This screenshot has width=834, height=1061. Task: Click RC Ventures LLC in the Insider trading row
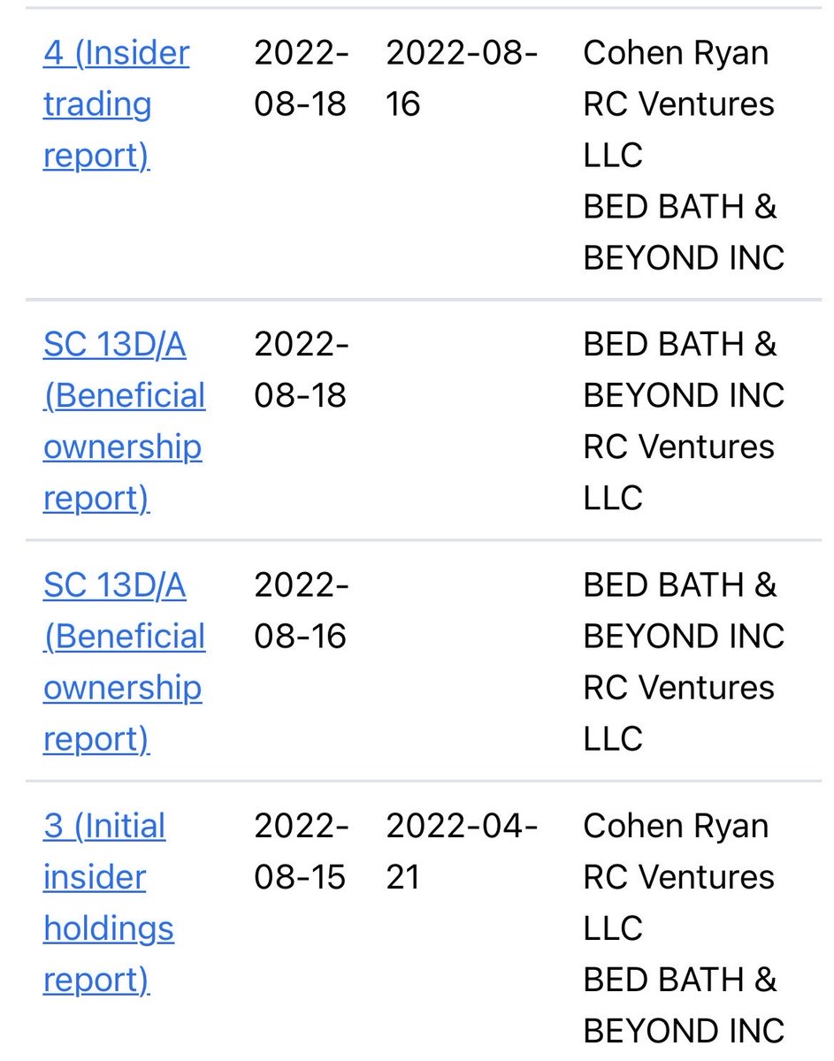(678, 130)
